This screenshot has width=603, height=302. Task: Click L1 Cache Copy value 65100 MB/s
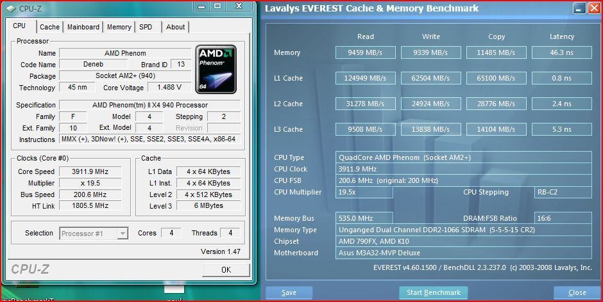[496, 78]
